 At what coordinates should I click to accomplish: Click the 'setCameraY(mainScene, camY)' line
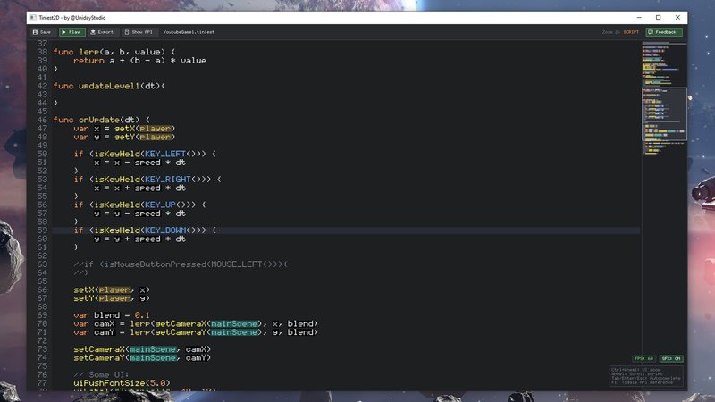(x=142, y=358)
